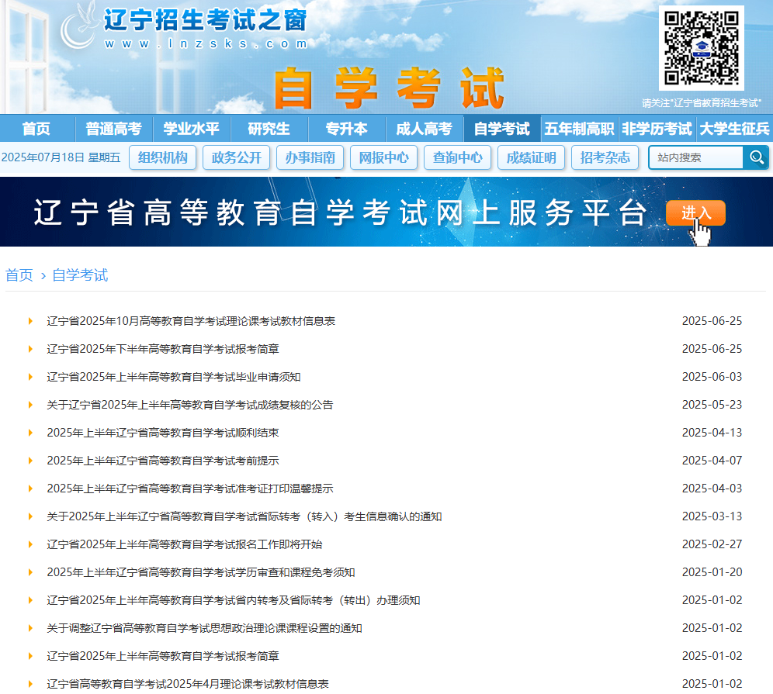This screenshot has width=773, height=694.
Task: Open the 首页 navigation tab
Action: [x=36, y=129]
